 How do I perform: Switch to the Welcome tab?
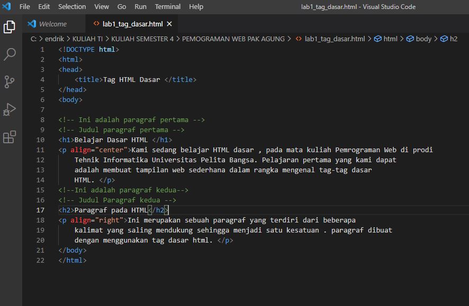(52, 24)
